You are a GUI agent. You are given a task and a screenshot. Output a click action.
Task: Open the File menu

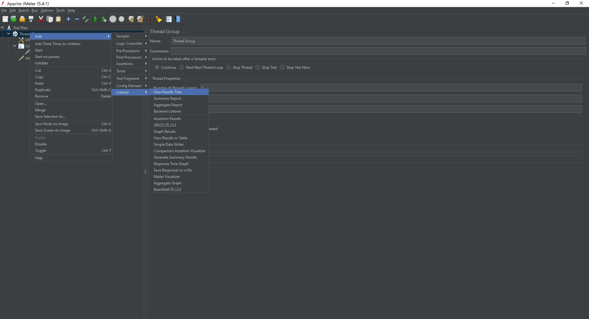pos(4,10)
